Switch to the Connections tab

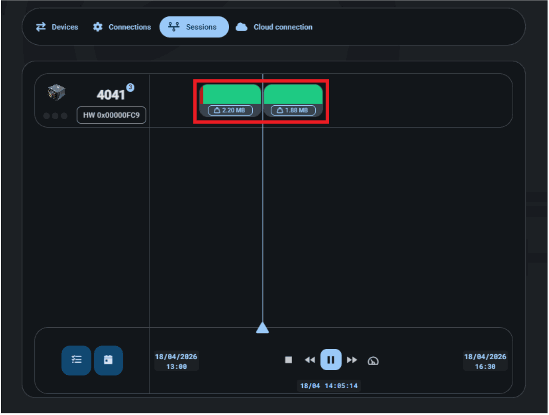pos(122,27)
